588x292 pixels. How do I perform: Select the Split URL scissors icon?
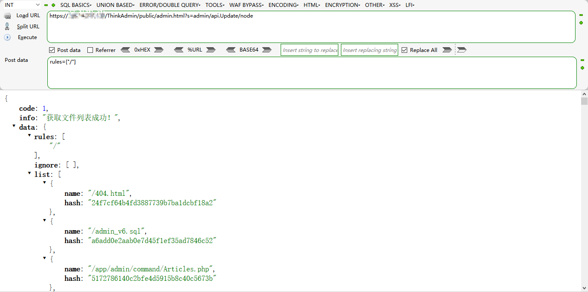coord(7,26)
